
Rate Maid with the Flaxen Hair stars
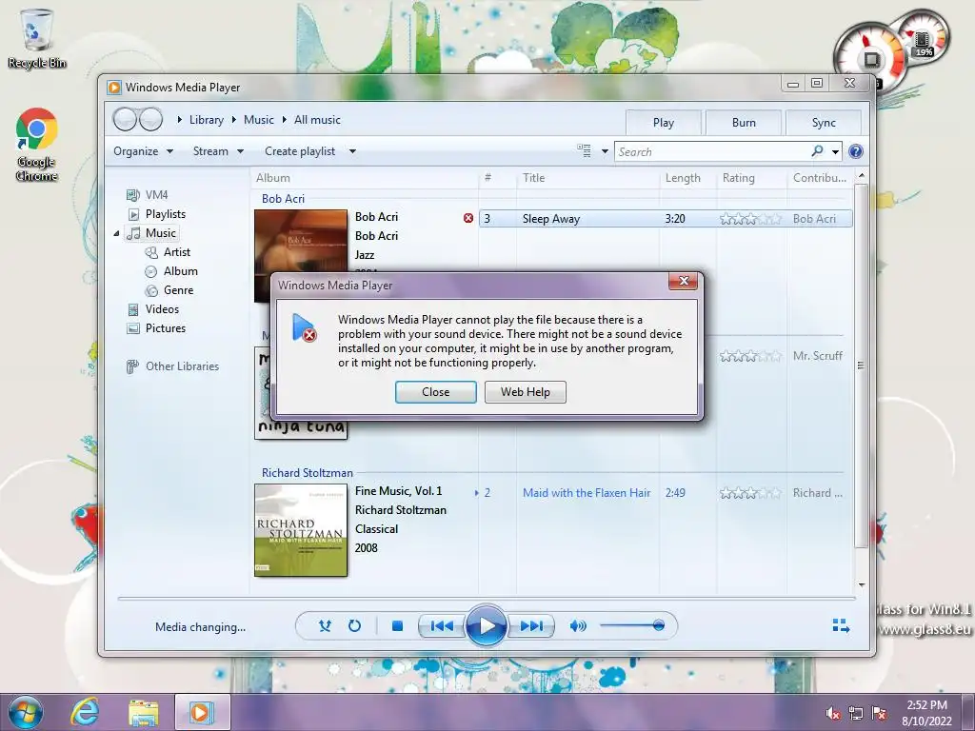pos(750,494)
